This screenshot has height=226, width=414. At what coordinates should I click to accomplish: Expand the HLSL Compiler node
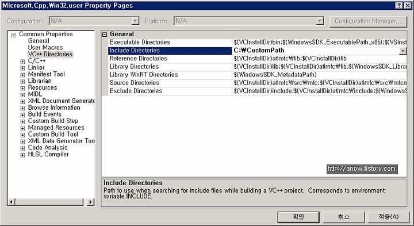coord(22,155)
